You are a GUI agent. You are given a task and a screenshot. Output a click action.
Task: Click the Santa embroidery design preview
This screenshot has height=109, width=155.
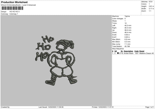click(56, 60)
